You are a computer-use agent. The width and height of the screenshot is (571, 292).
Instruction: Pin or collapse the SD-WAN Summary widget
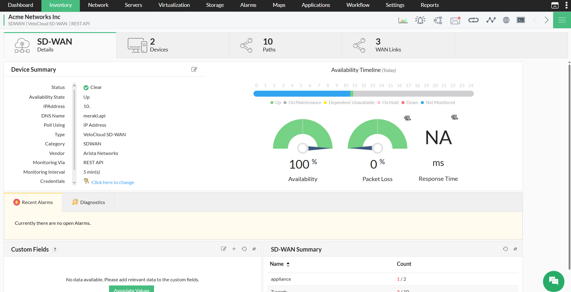point(515,249)
